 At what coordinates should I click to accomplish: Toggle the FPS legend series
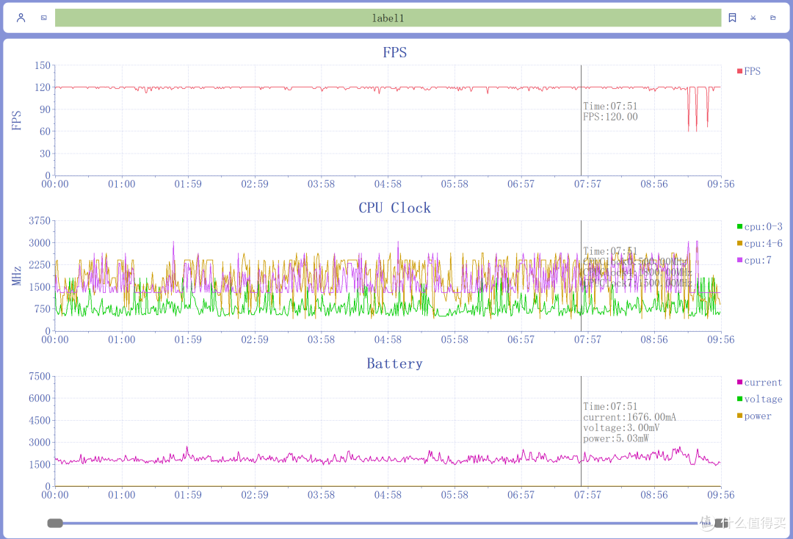(748, 71)
